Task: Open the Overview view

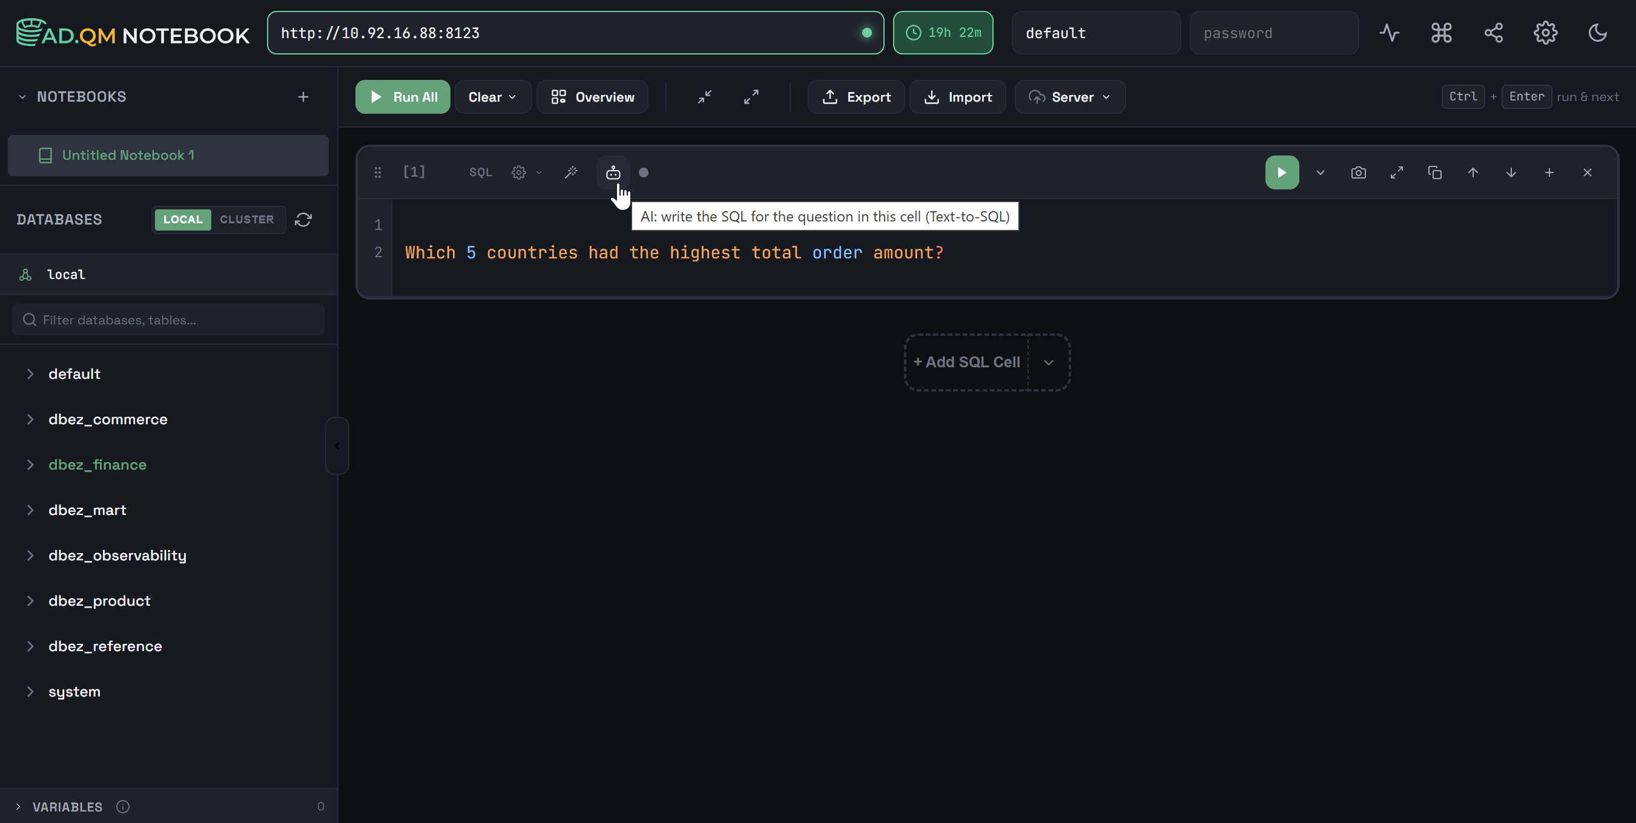Action: coord(592,97)
